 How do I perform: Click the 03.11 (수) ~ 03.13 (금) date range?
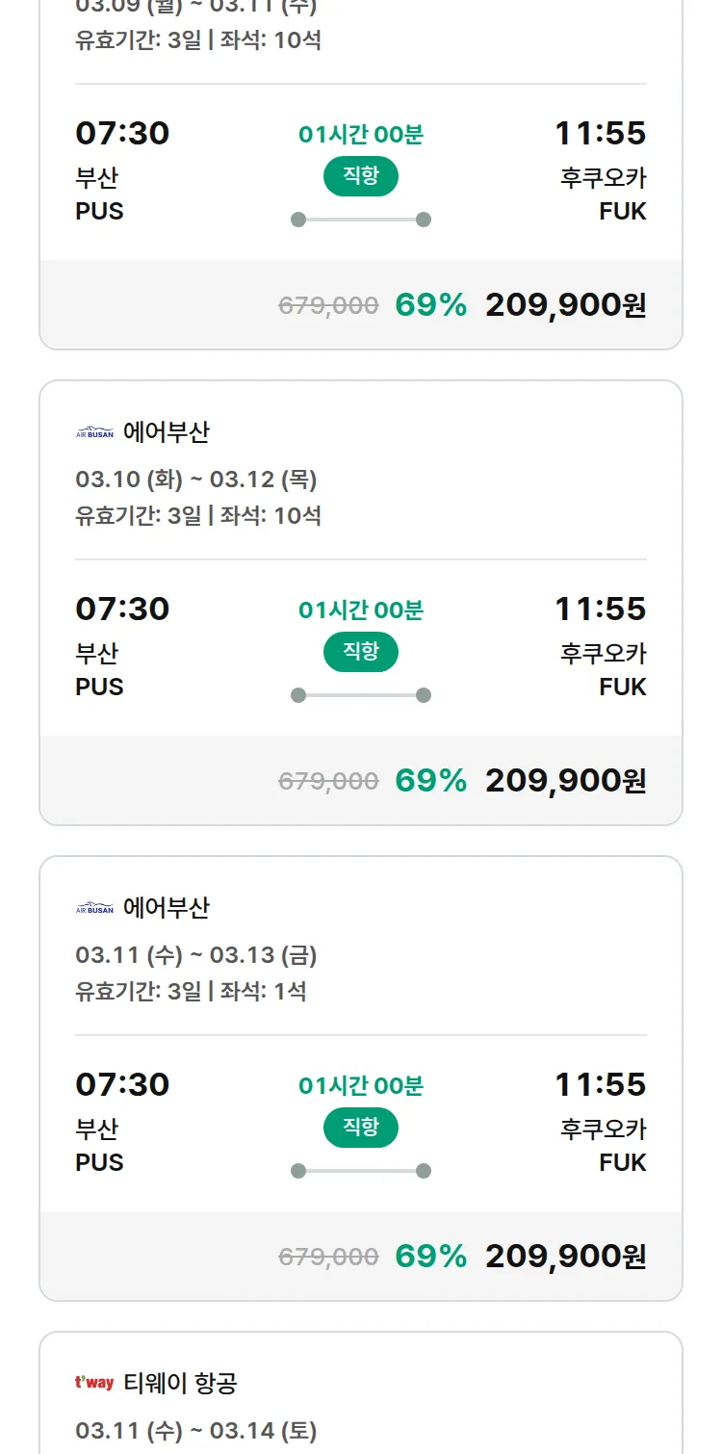[196, 955]
